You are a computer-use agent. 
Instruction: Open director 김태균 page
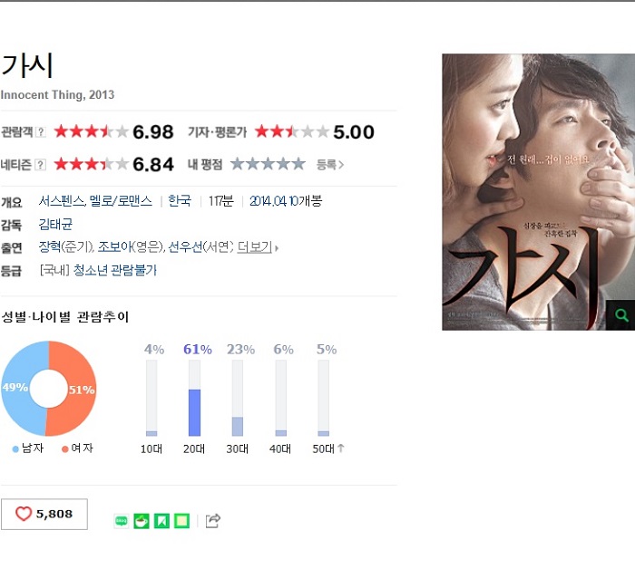pyautogui.click(x=55, y=224)
